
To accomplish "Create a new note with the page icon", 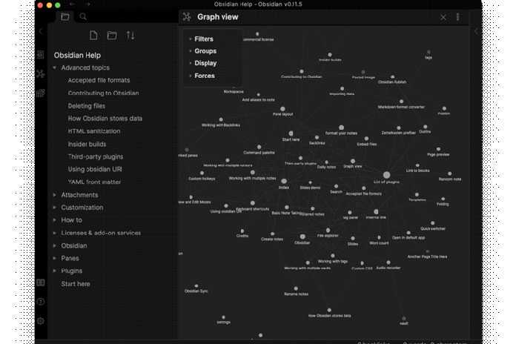I will 93,36.
